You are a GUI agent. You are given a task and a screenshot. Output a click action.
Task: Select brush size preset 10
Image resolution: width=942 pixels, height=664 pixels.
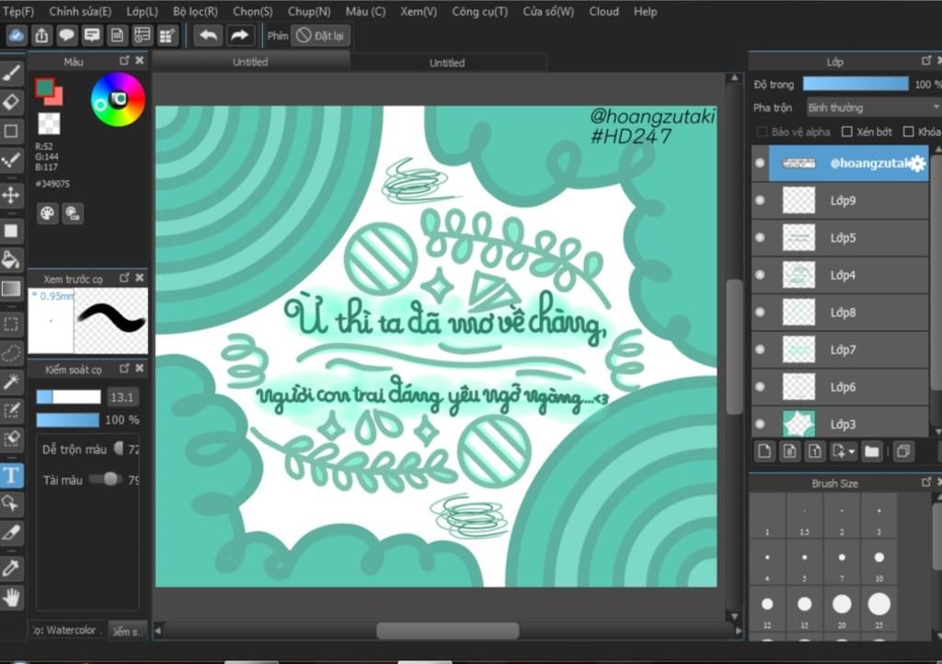point(879,563)
